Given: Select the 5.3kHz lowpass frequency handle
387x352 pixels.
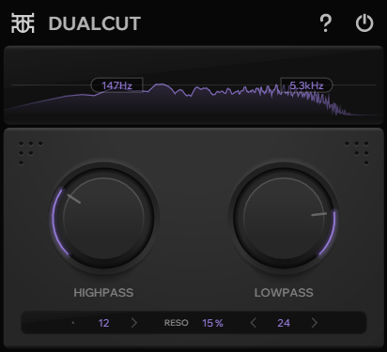Looking at the screenshot, I should [x=306, y=85].
